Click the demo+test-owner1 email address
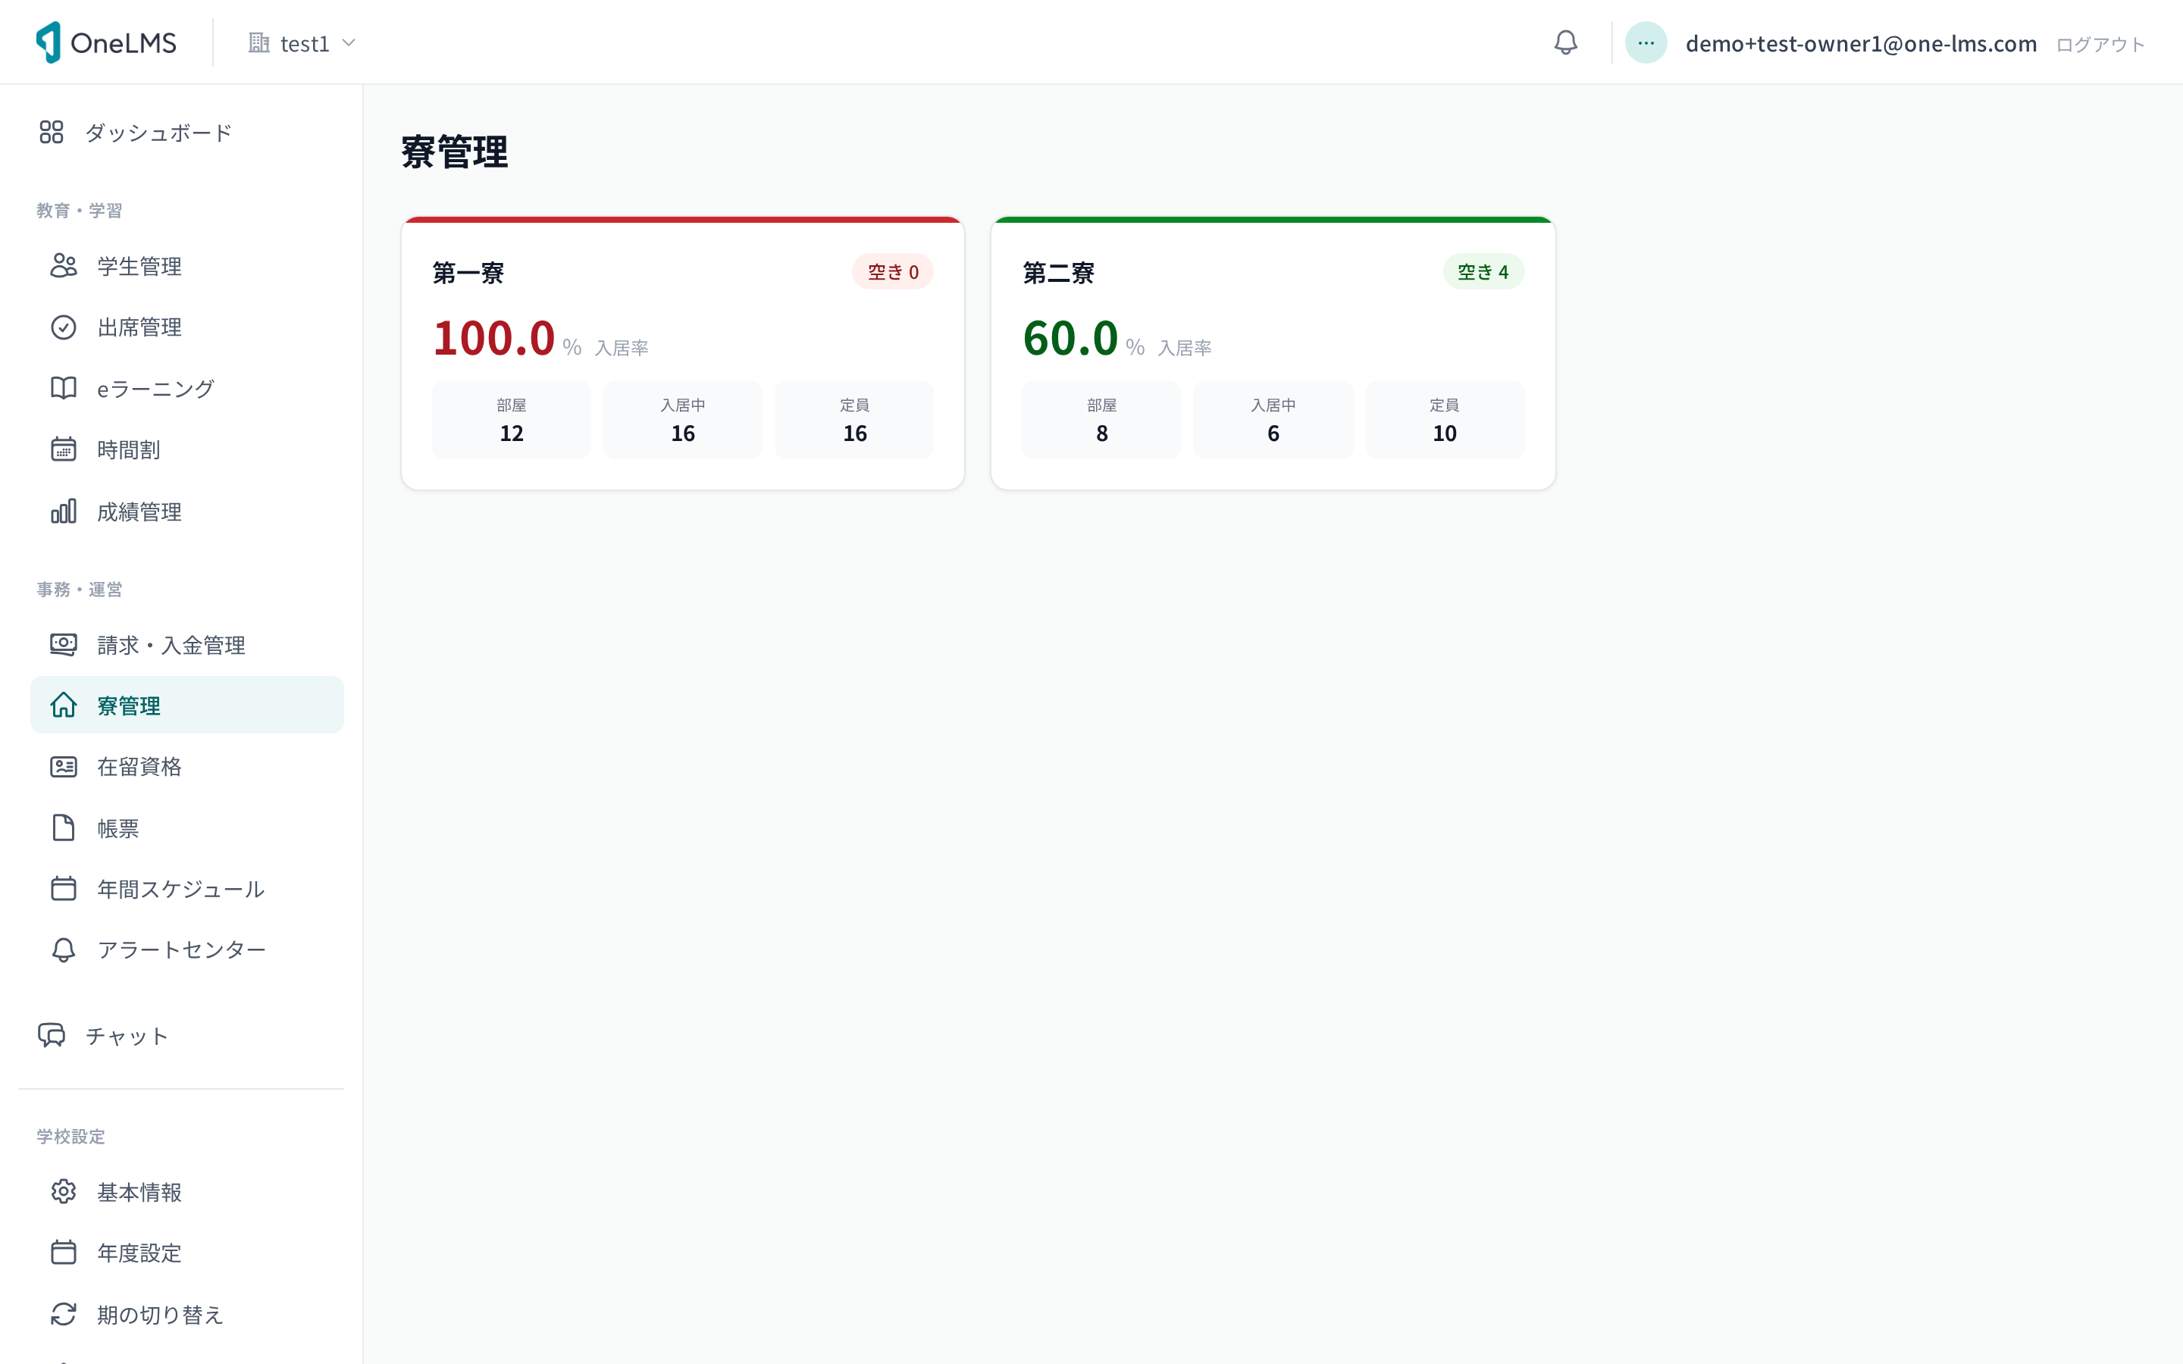Image resolution: width=2183 pixels, height=1364 pixels. point(1861,43)
